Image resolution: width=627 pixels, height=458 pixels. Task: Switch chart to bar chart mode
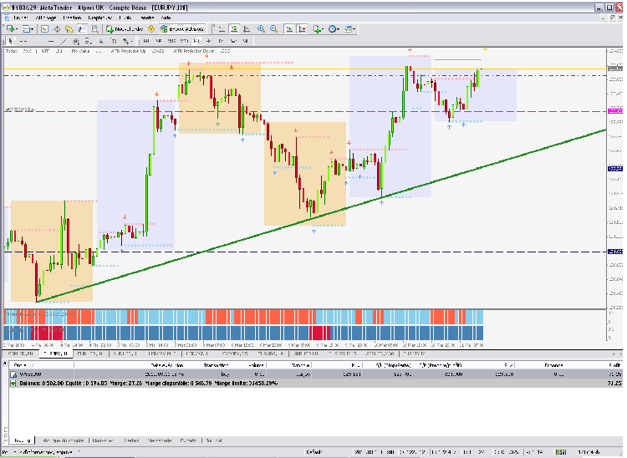tap(221, 28)
